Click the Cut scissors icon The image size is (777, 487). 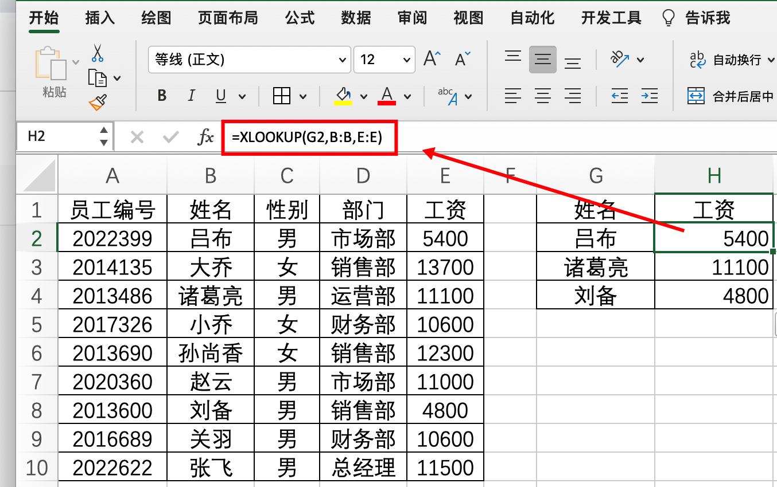pyautogui.click(x=98, y=53)
